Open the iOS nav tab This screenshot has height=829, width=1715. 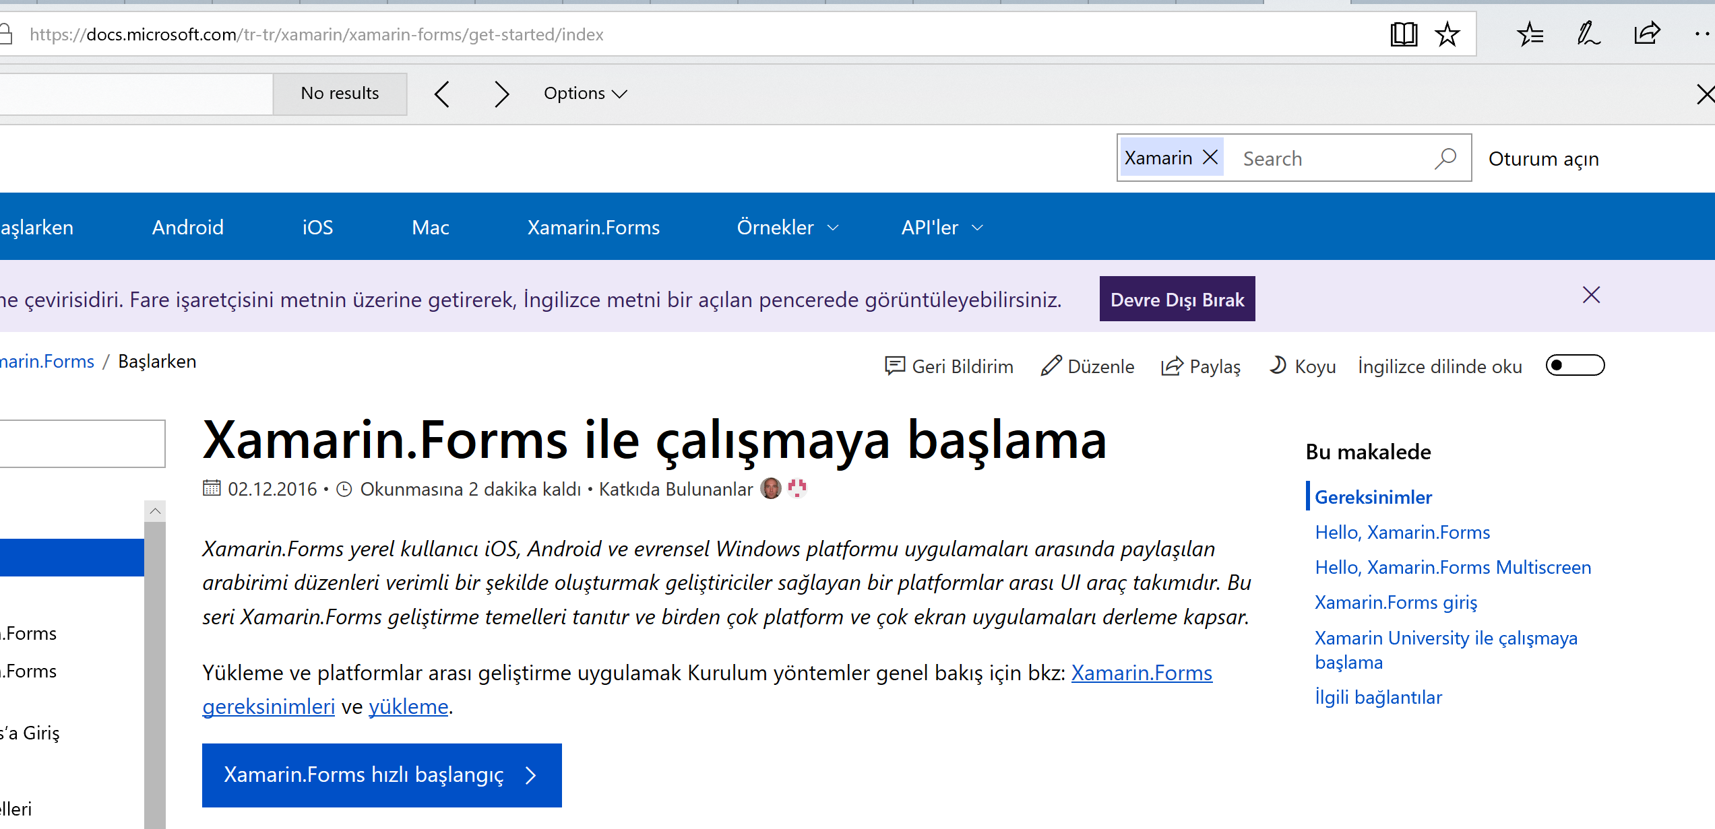pyautogui.click(x=317, y=228)
